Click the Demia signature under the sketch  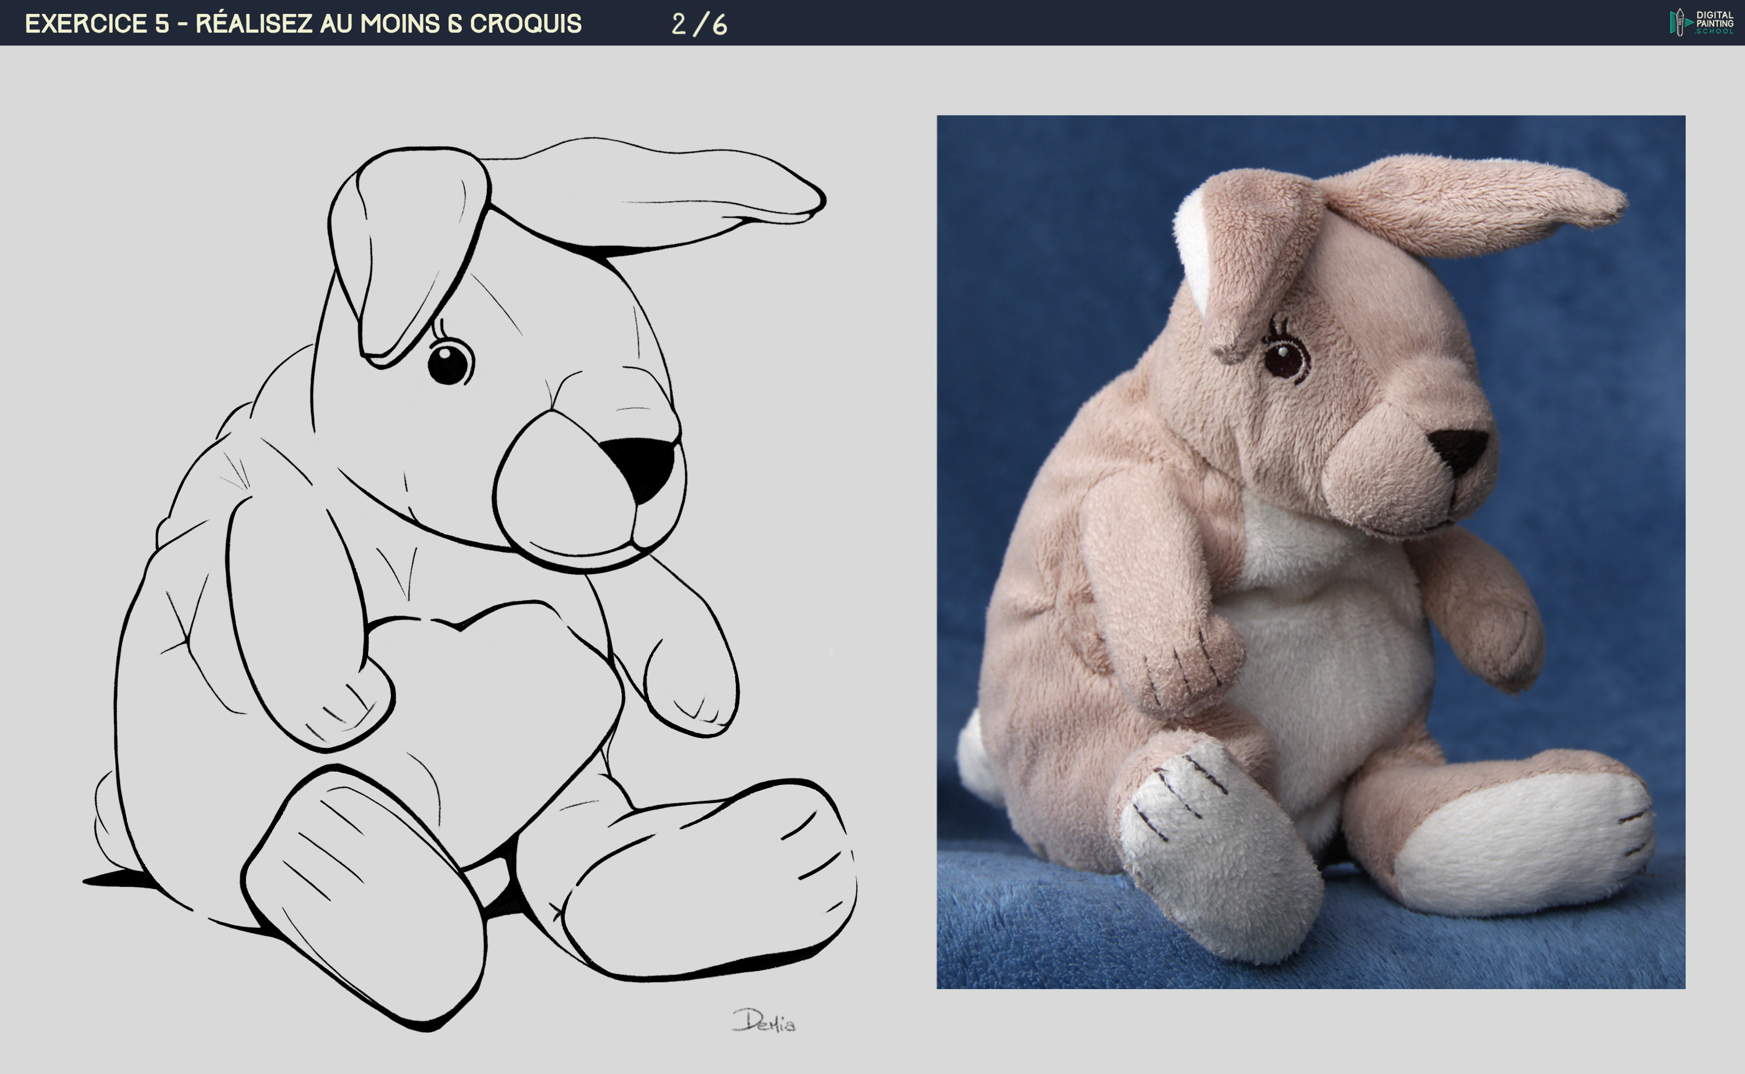(764, 1022)
